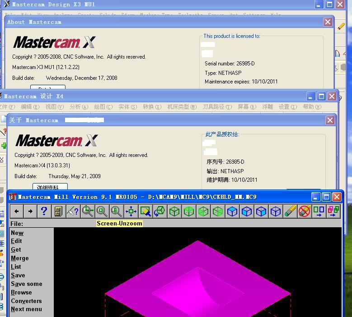
Task: Open 浮雕 menu in X4 window
Action: tap(268, 107)
